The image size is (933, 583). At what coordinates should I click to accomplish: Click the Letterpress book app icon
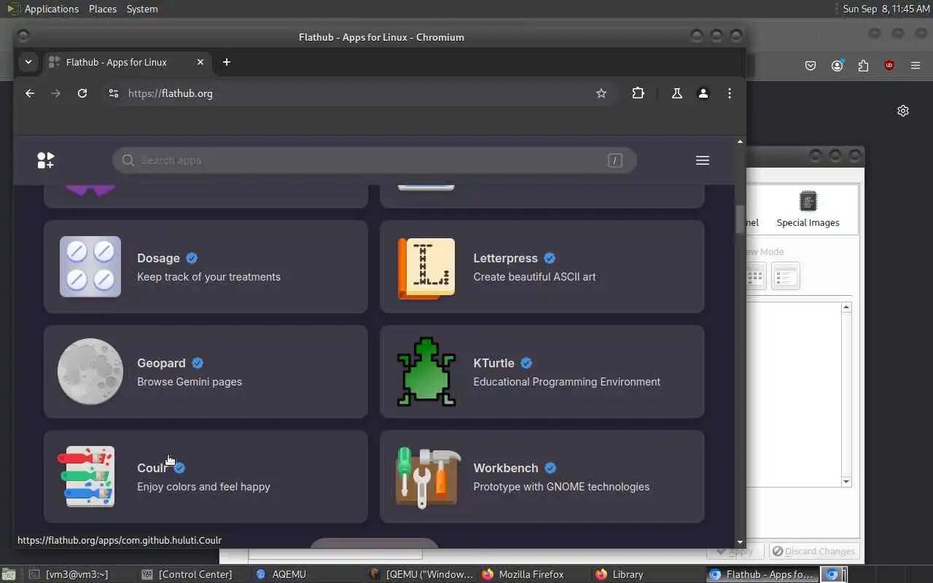click(x=426, y=267)
